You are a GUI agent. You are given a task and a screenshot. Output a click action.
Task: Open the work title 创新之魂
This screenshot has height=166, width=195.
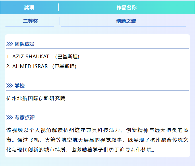tap(126, 21)
